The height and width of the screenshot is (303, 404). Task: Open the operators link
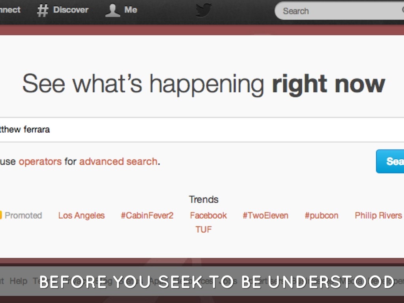[40, 161]
